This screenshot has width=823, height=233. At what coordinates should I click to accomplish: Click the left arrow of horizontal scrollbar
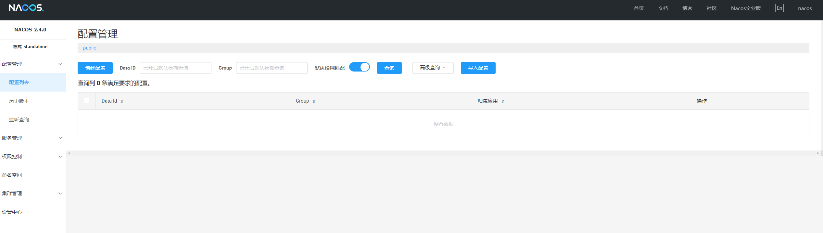point(69,153)
